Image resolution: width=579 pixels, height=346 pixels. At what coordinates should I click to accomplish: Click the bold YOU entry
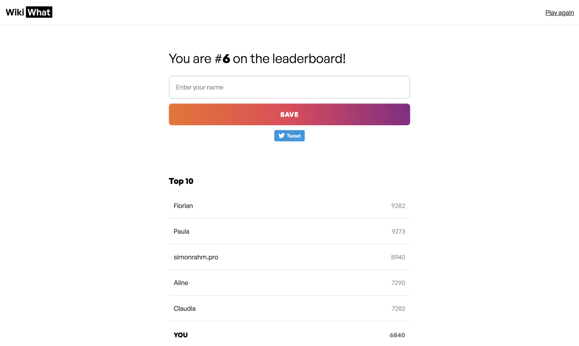coord(181,335)
